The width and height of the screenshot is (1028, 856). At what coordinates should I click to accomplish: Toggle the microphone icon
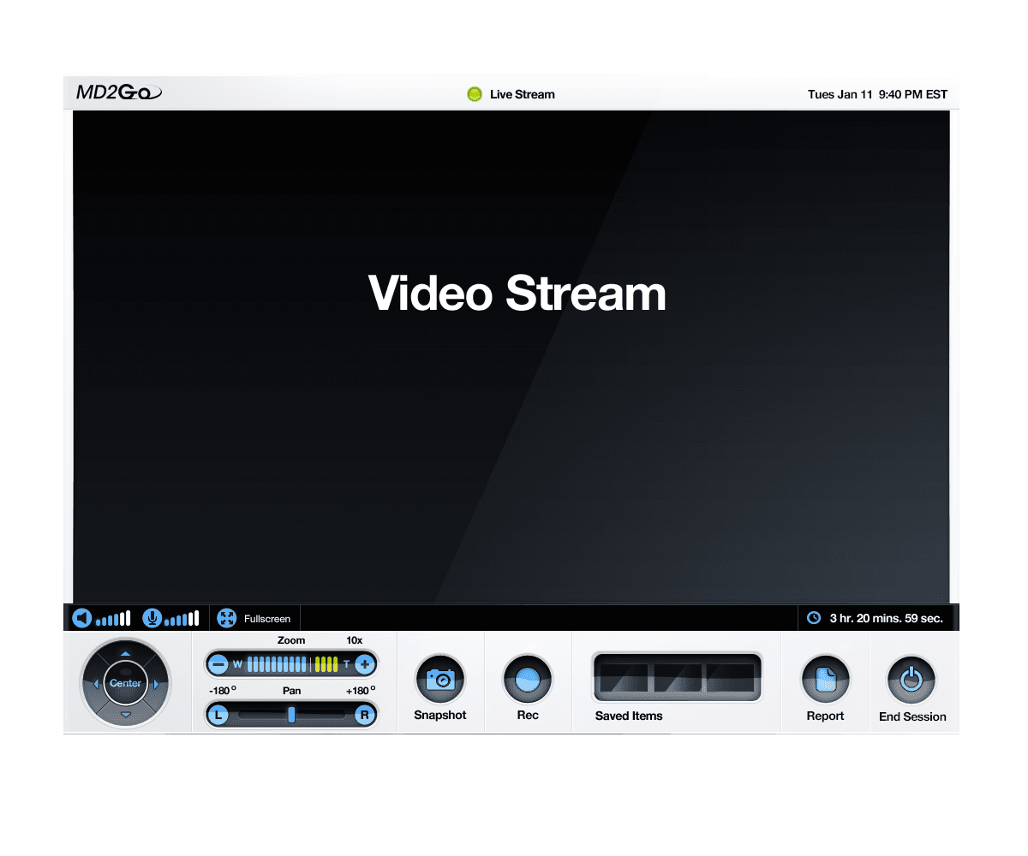point(152,617)
